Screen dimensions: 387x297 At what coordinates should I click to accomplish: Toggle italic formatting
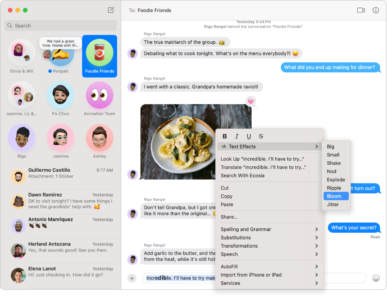pos(237,136)
